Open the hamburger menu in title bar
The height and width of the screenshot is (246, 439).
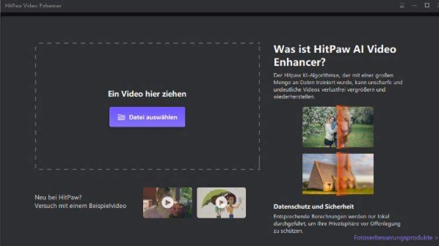[x=401, y=5]
